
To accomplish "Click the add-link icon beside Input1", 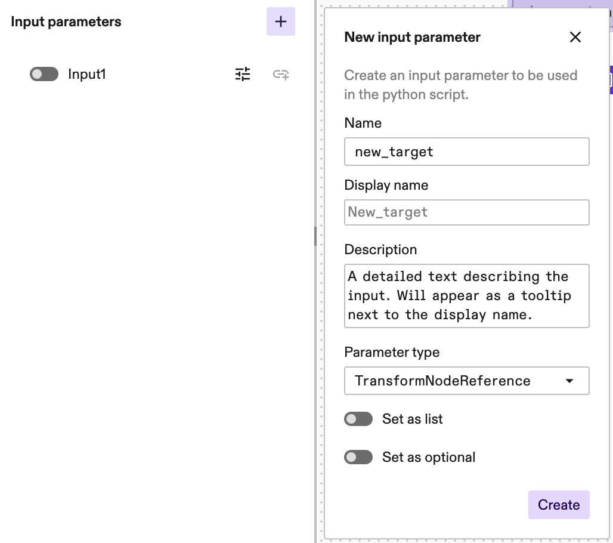I will pos(280,74).
